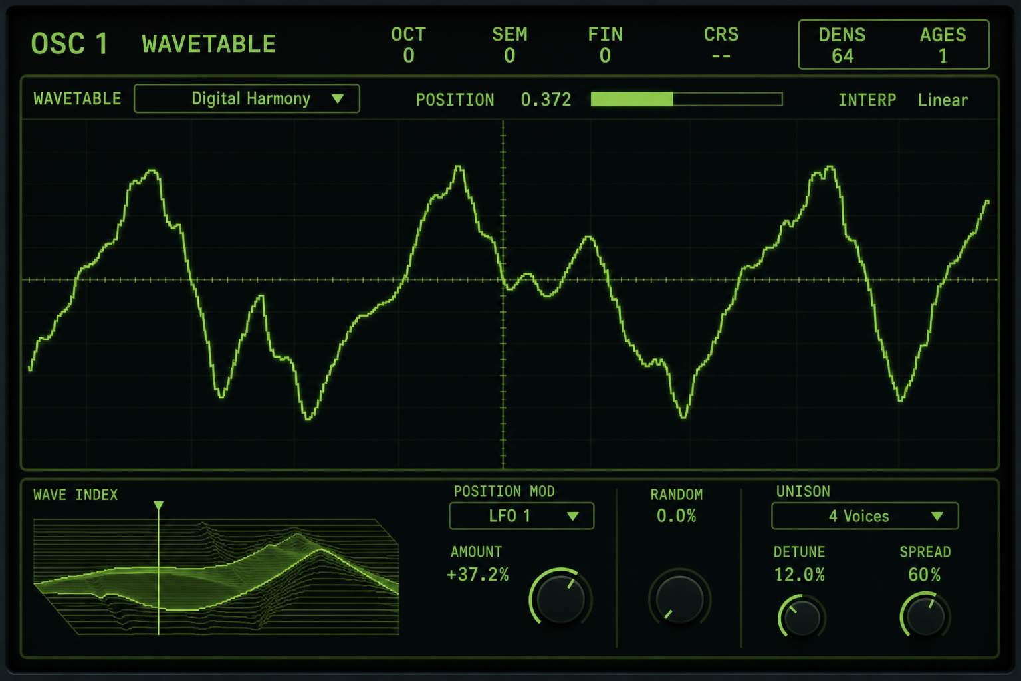Click the OSC 1 label
Image resolution: width=1021 pixels, height=681 pixels.
coord(69,44)
